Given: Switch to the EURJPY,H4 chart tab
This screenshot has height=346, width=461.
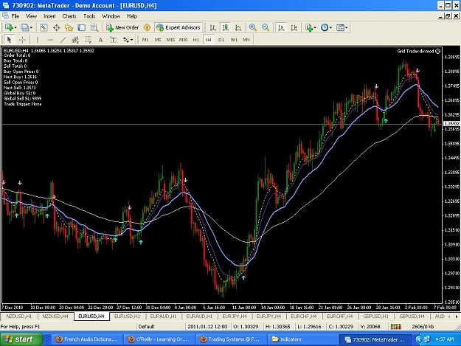Looking at the screenshot, I should [x=268, y=316].
